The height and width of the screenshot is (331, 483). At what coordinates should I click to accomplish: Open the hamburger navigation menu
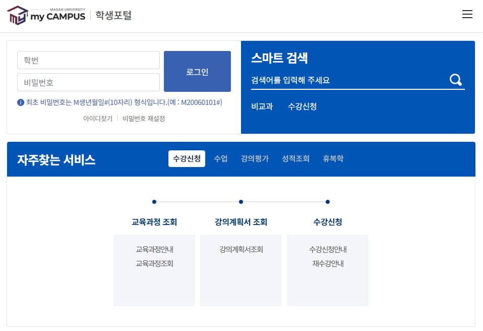pos(467,14)
